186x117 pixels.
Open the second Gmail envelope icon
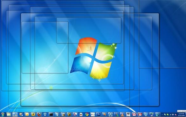140,115
